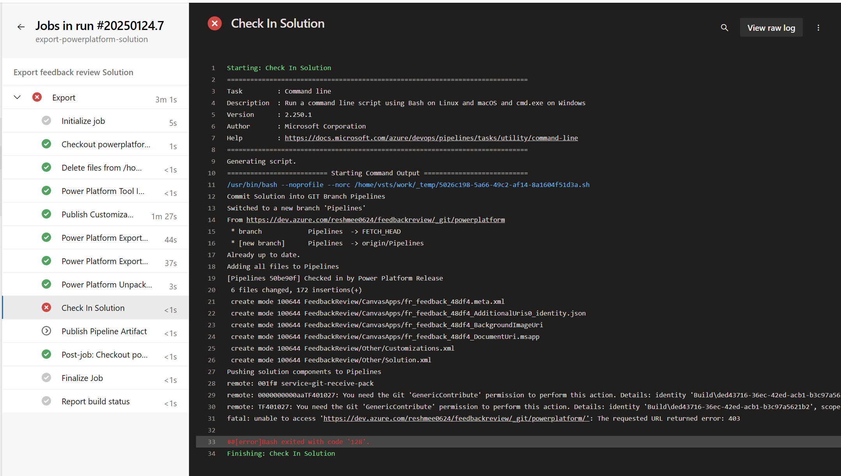The image size is (841, 476).
Task: Click the red failure icon beside Export
Action: point(37,97)
